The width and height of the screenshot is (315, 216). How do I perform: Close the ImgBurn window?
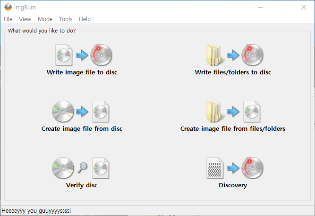304,7
